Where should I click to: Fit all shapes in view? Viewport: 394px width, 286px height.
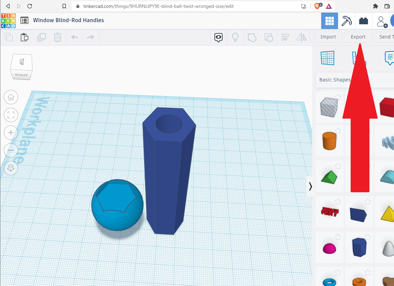[11, 115]
